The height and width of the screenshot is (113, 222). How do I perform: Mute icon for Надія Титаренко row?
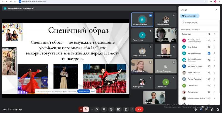pyautogui.click(x=209, y=73)
